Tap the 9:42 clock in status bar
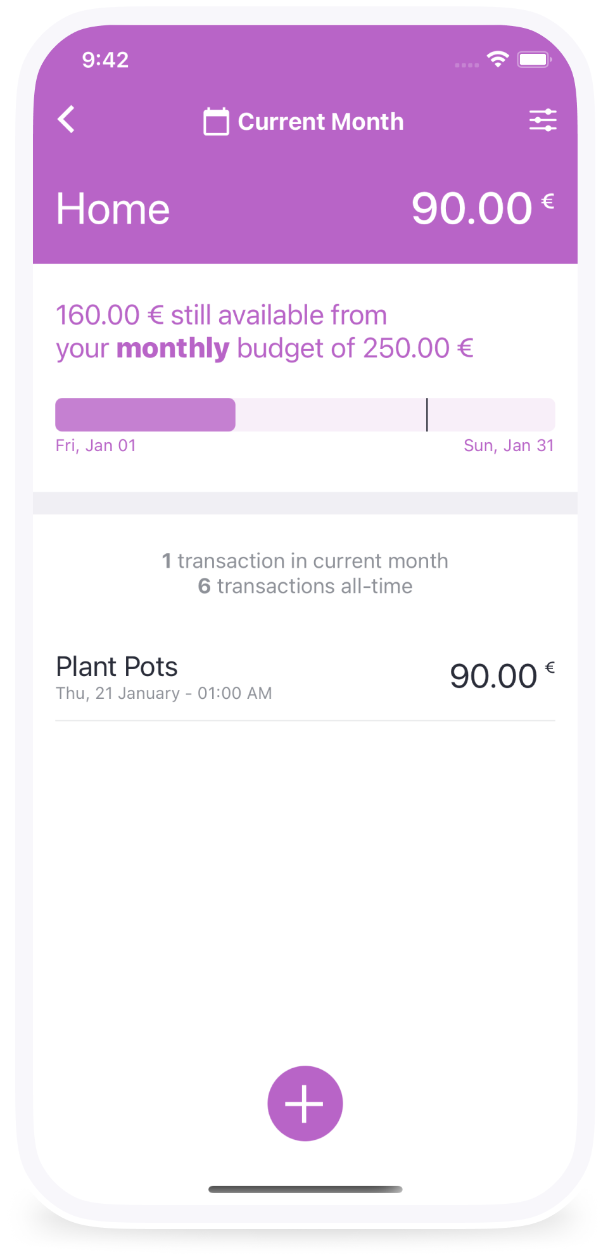Image resolution: width=608 pixels, height=1257 pixels. [x=105, y=60]
